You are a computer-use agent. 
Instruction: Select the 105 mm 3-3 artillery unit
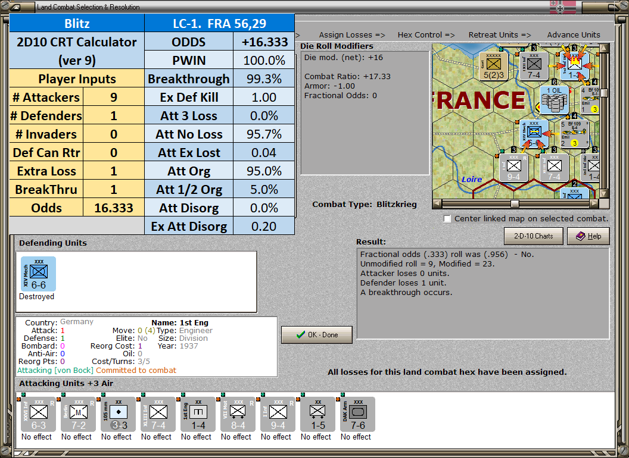119,414
